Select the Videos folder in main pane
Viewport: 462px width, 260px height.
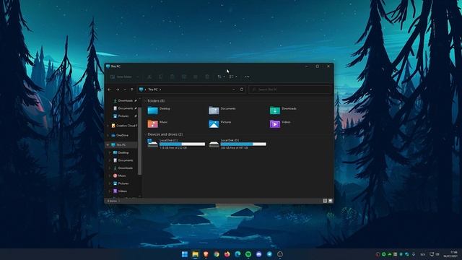pos(281,123)
